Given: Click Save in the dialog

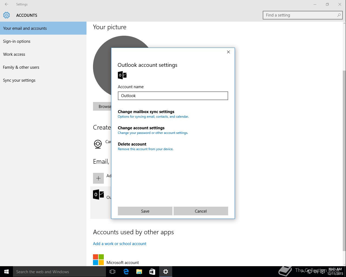Looking at the screenshot, I should point(145,211).
